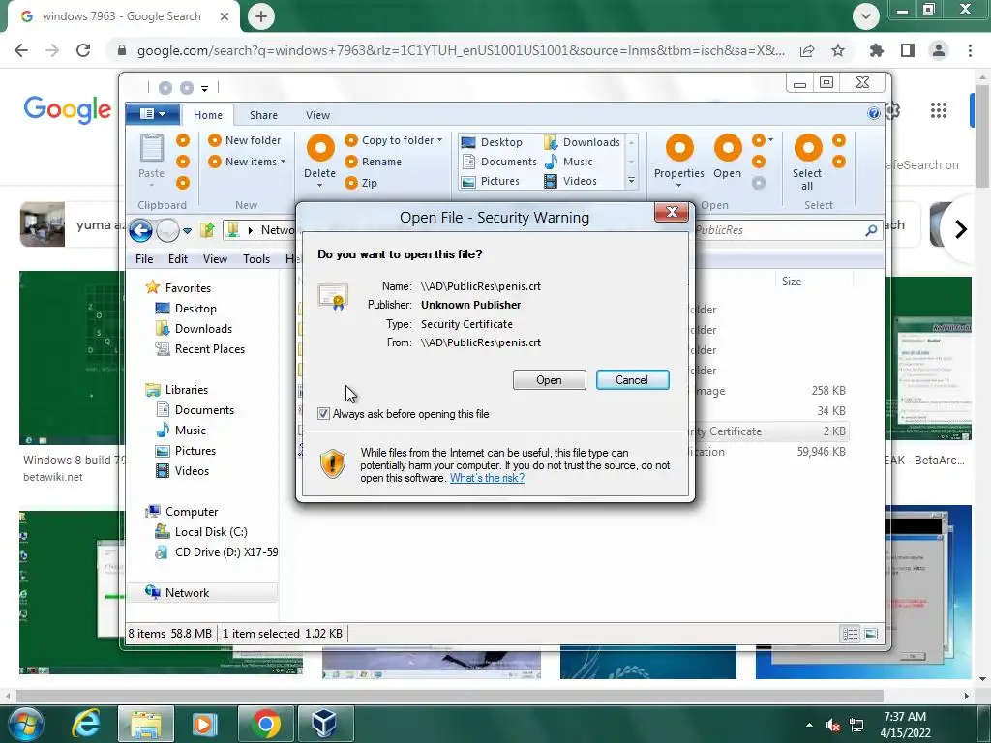Click Cancel in the security warning dialog
991x743 pixels.
click(x=632, y=379)
